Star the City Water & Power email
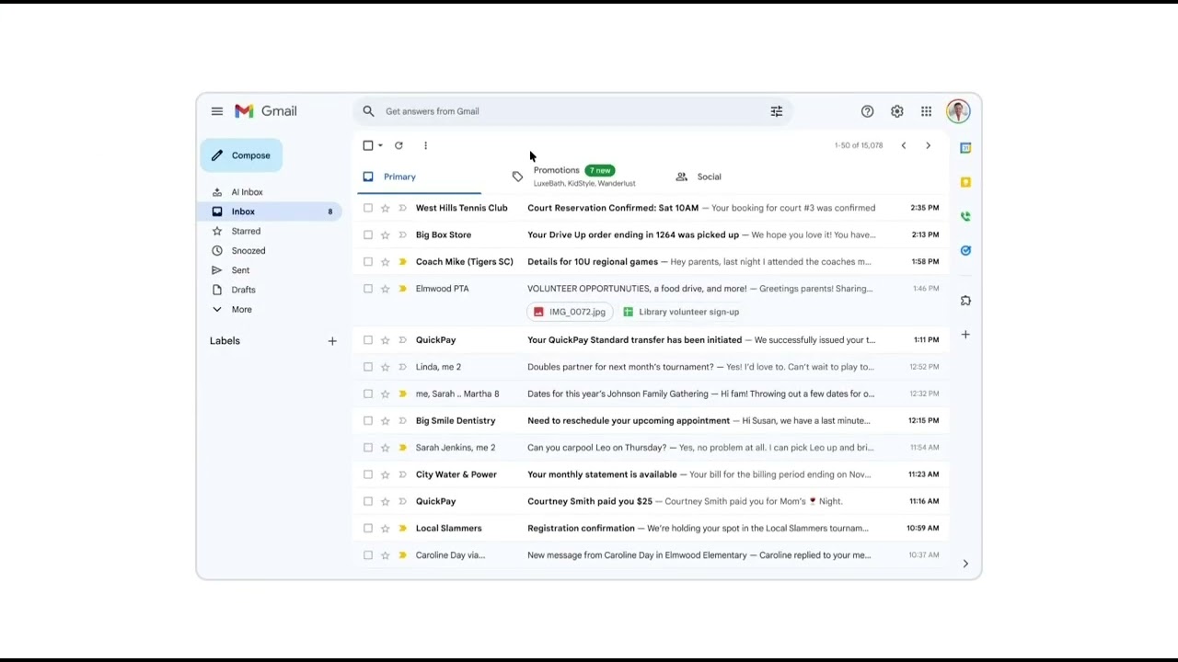Viewport: 1178px width, 662px height. coord(386,474)
